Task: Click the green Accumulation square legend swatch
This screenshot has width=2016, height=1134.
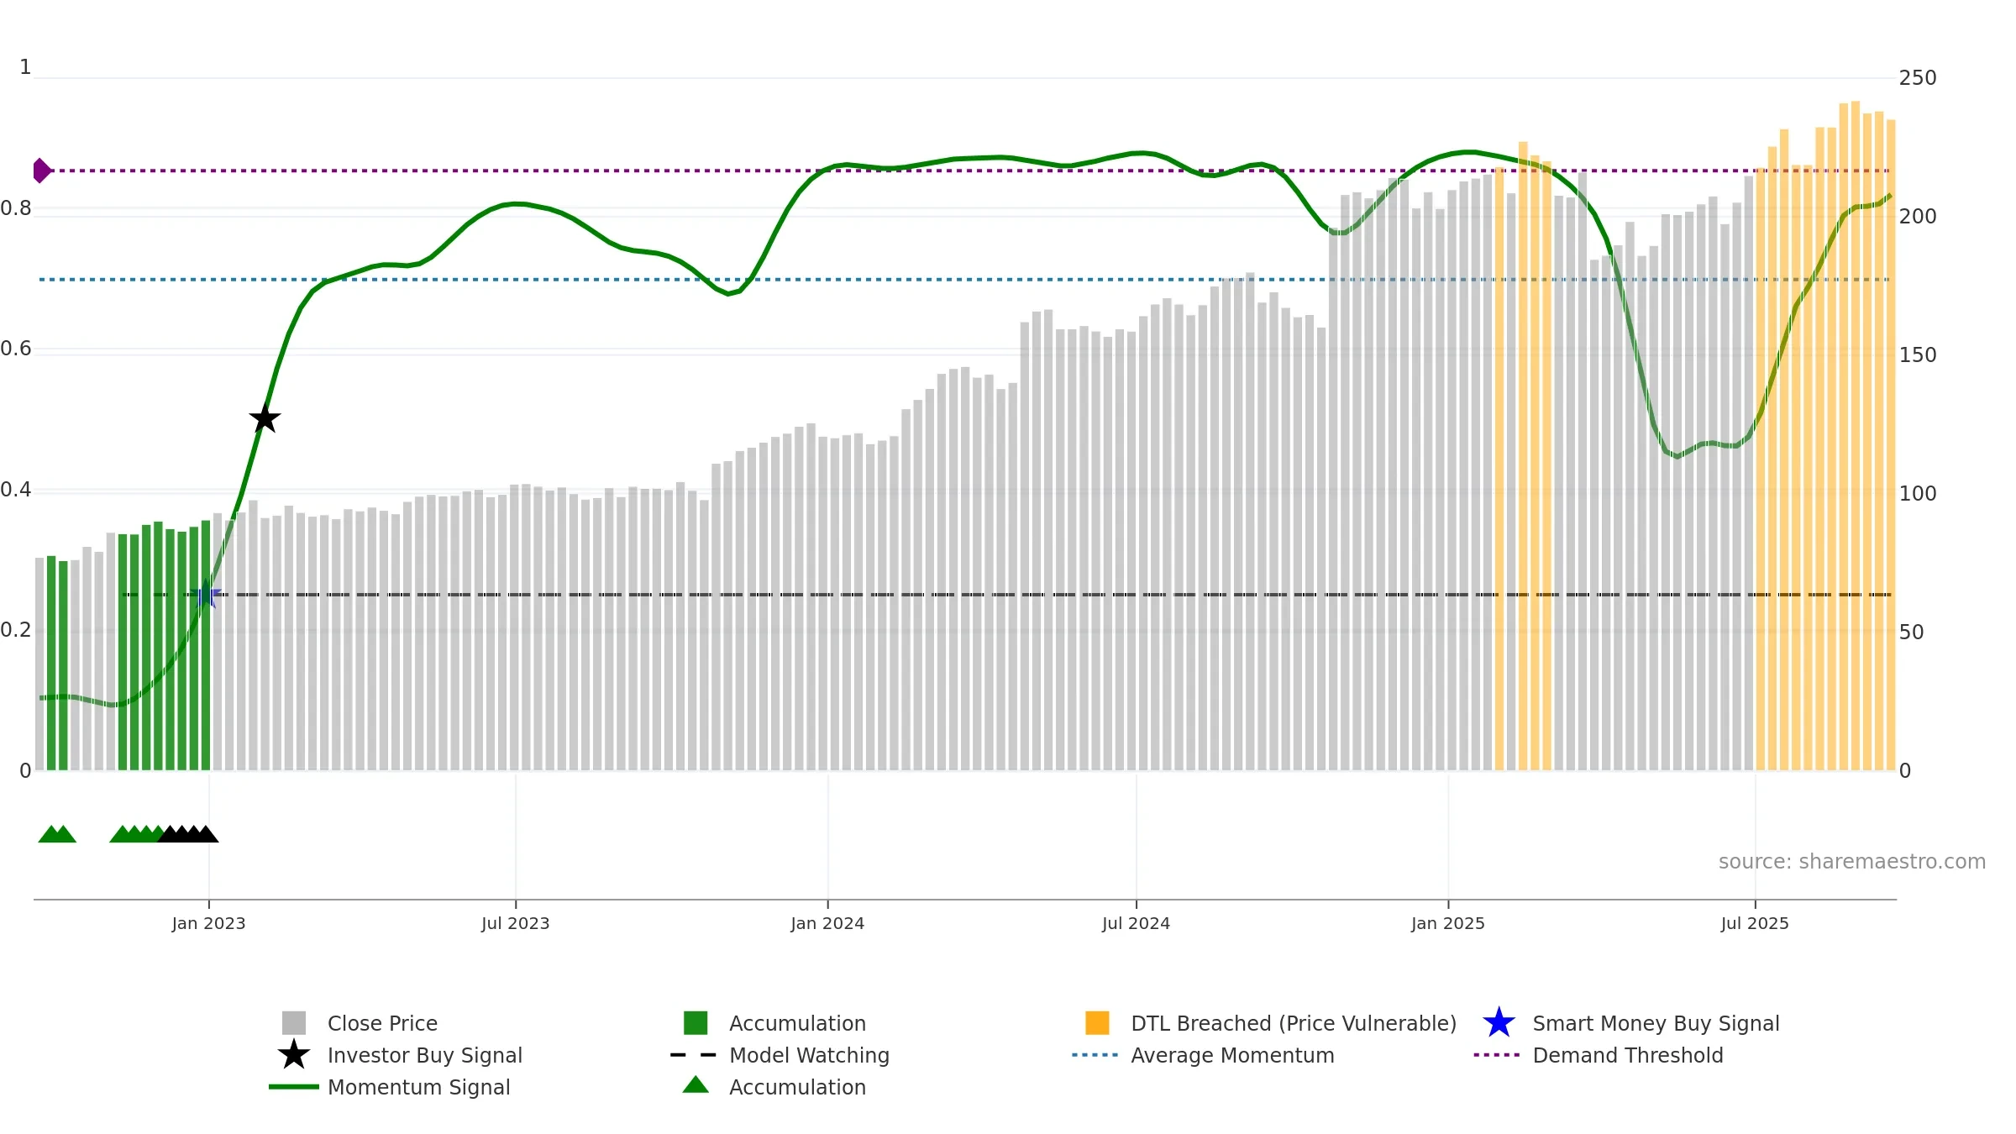Action: [696, 1023]
